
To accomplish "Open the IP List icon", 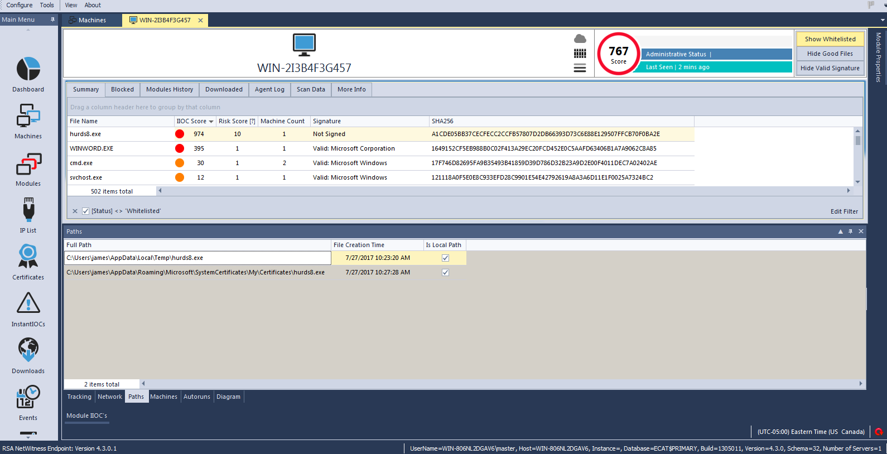I will click(x=28, y=211).
